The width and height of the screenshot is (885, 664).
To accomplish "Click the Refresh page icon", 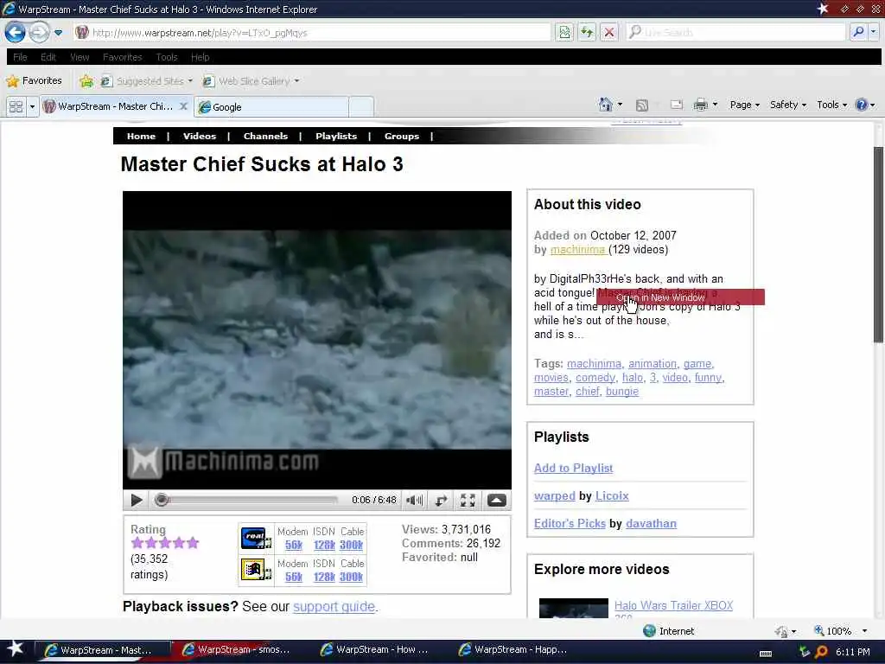I will 587,32.
